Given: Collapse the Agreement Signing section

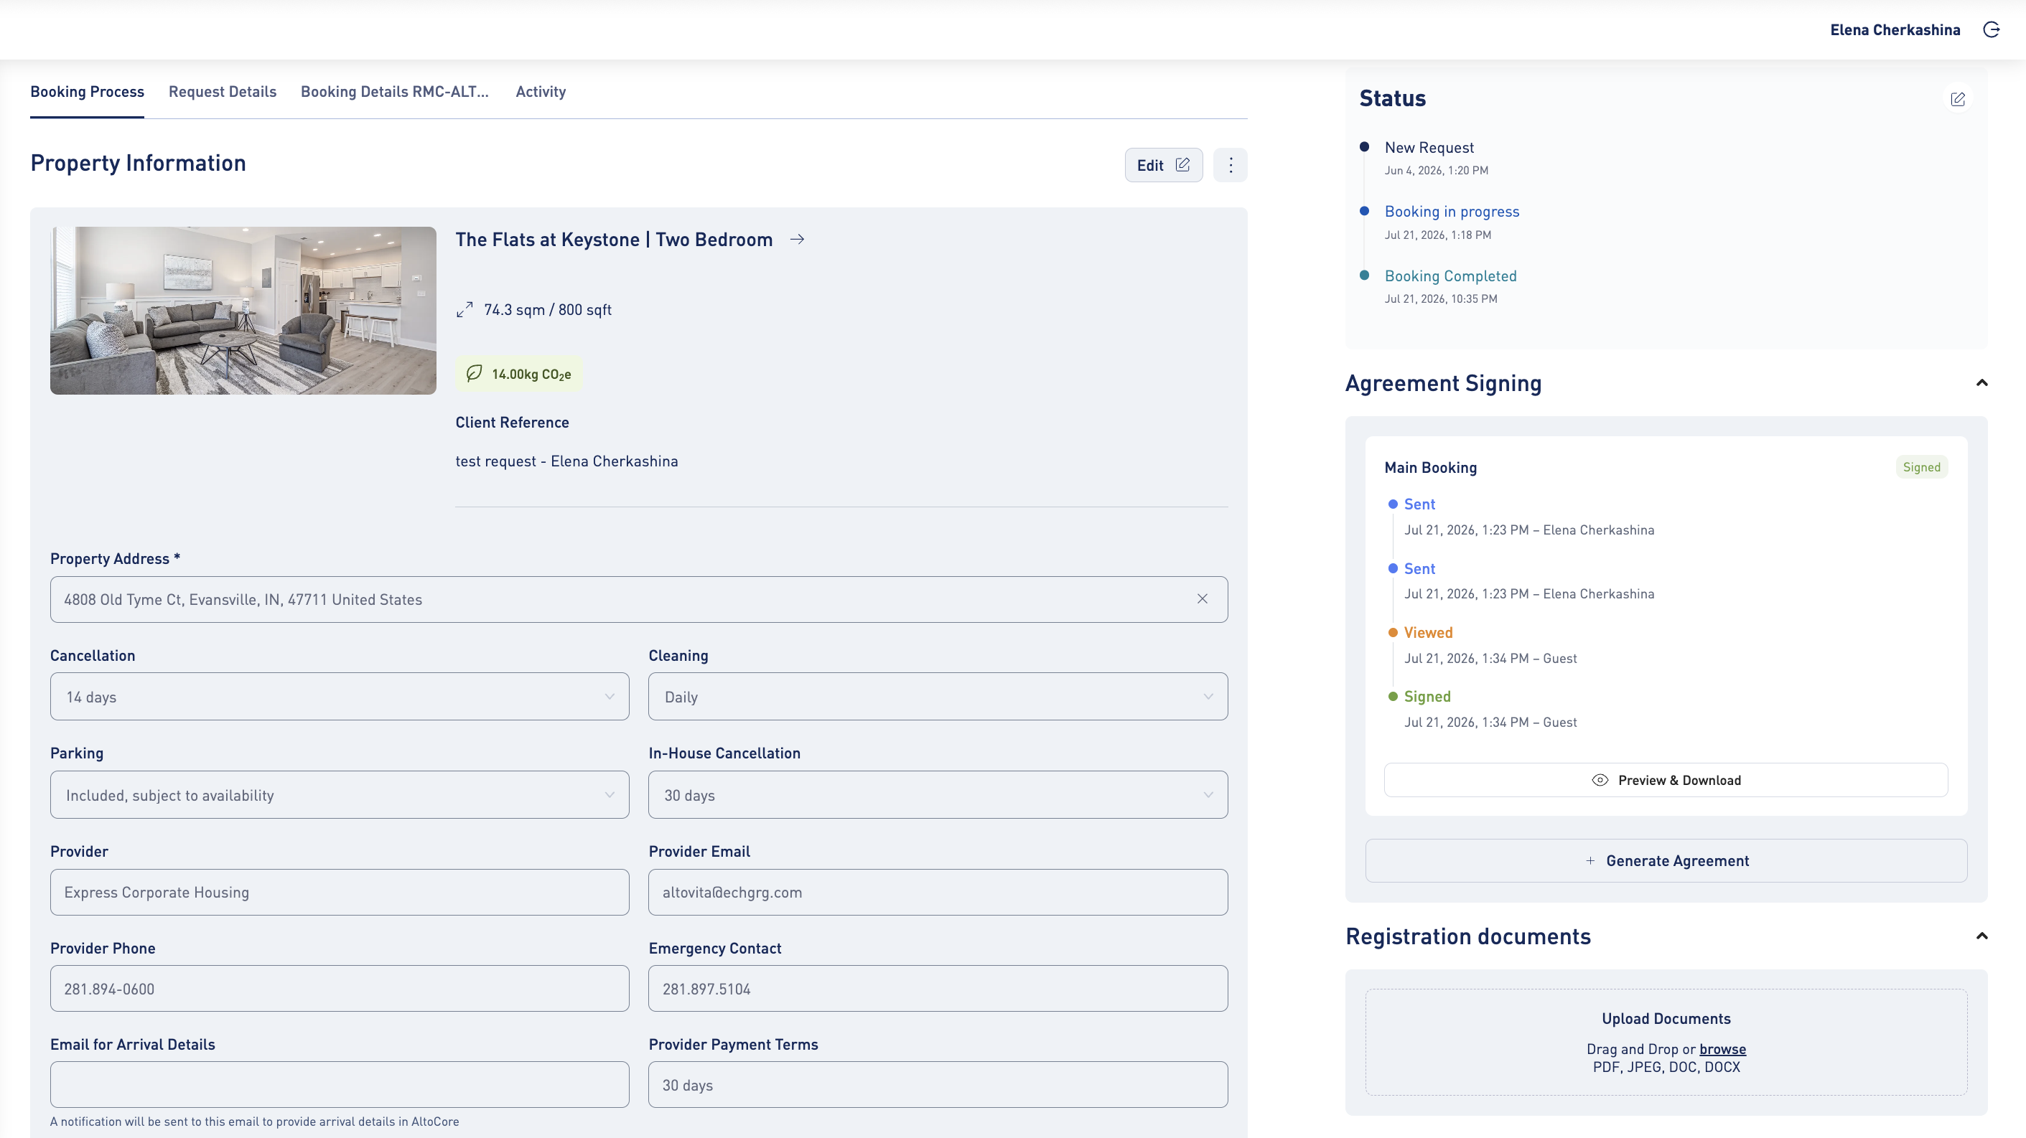Looking at the screenshot, I should (x=1981, y=382).
